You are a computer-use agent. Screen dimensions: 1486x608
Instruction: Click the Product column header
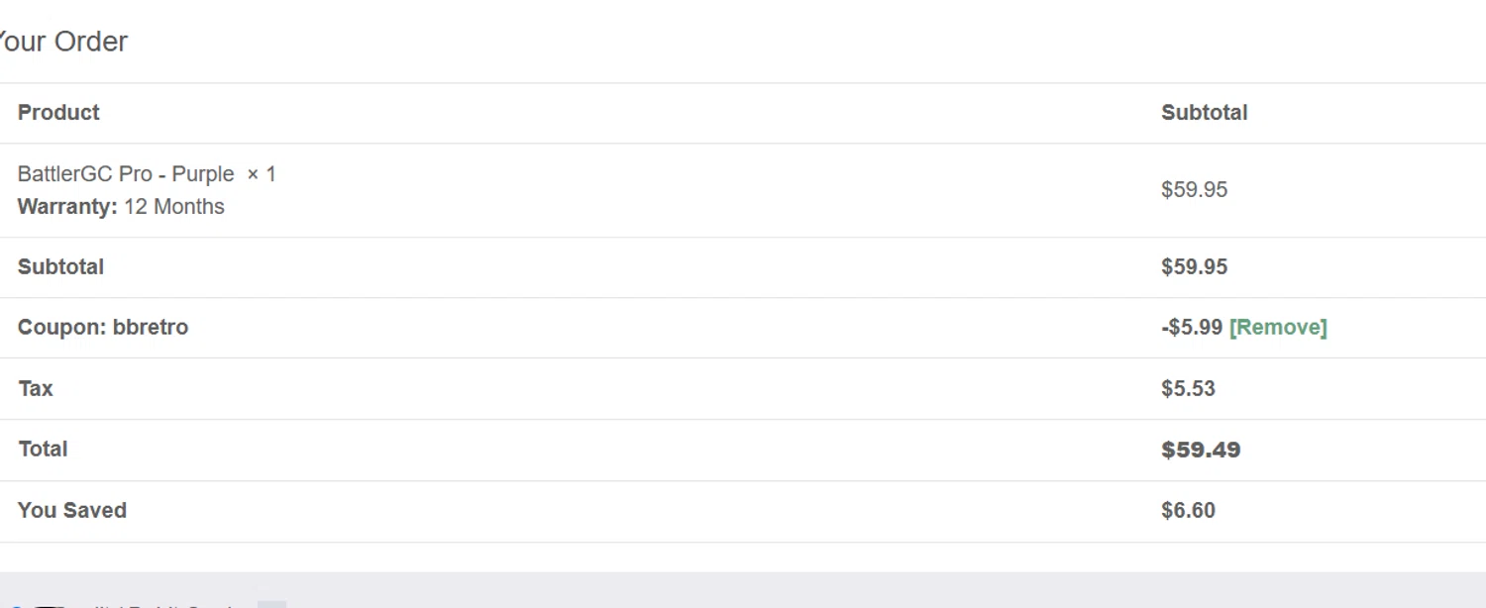click(x=58, y=113)
